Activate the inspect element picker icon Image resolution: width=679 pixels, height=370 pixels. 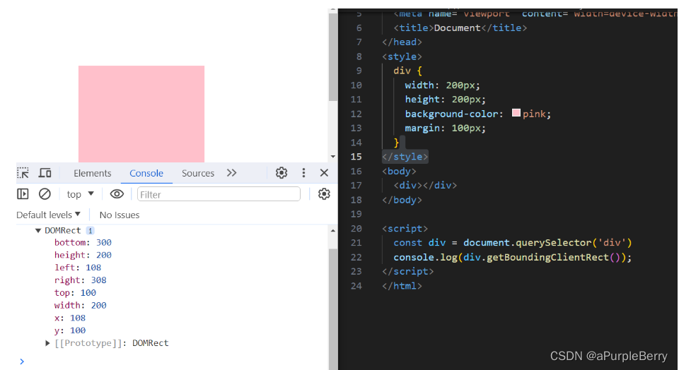click(x=23, y=173)
